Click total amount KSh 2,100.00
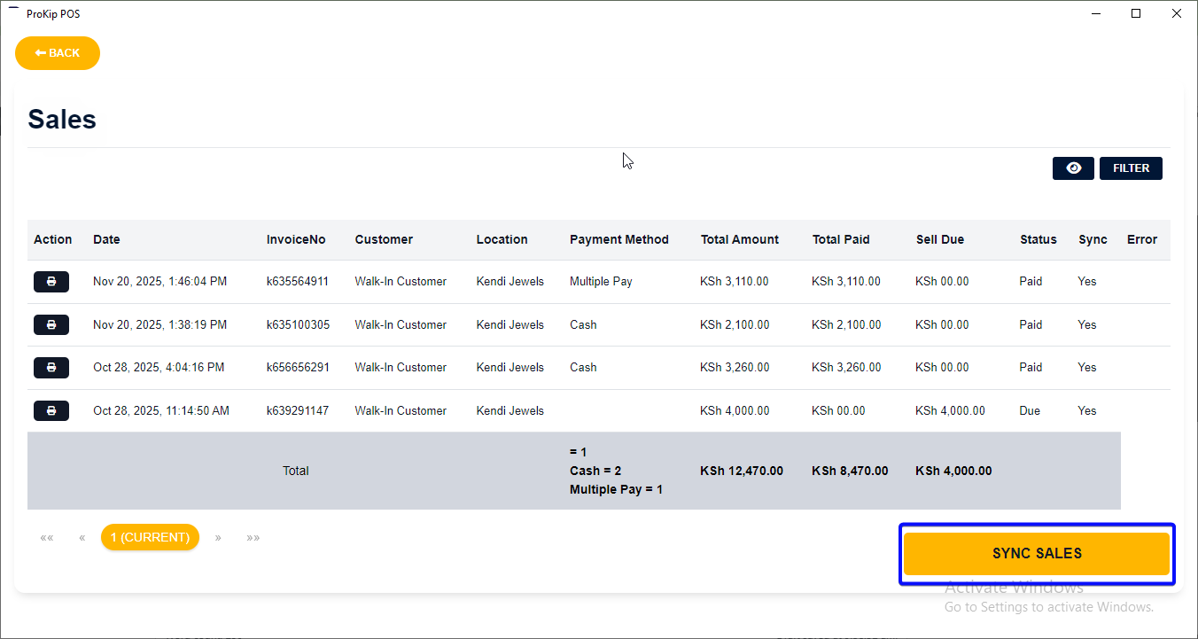The image size is (1198, 639). coord(735,325)
